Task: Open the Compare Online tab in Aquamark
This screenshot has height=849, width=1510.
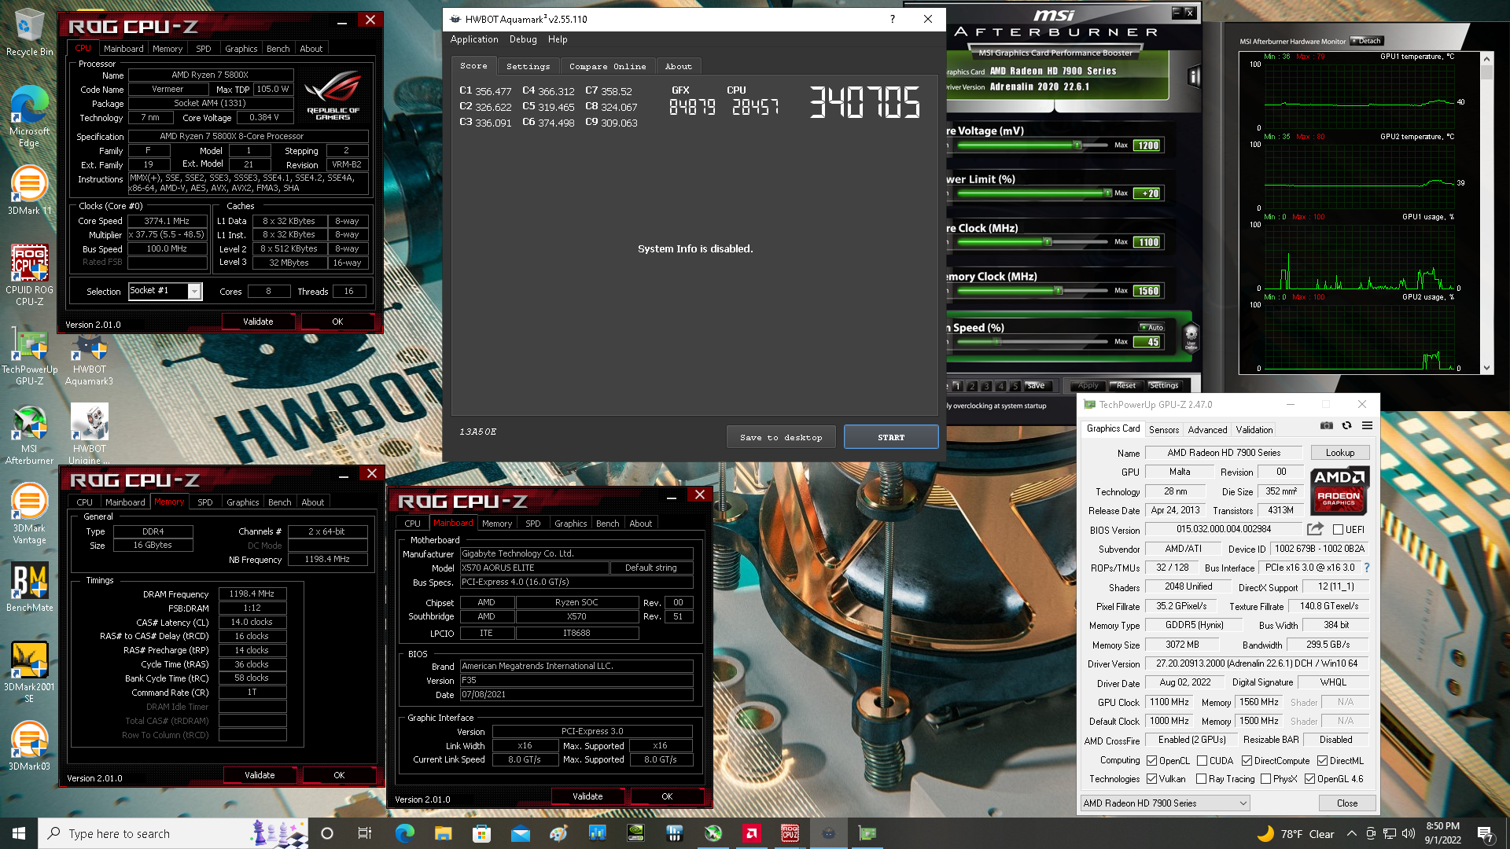Action: [x=607, y=66]
